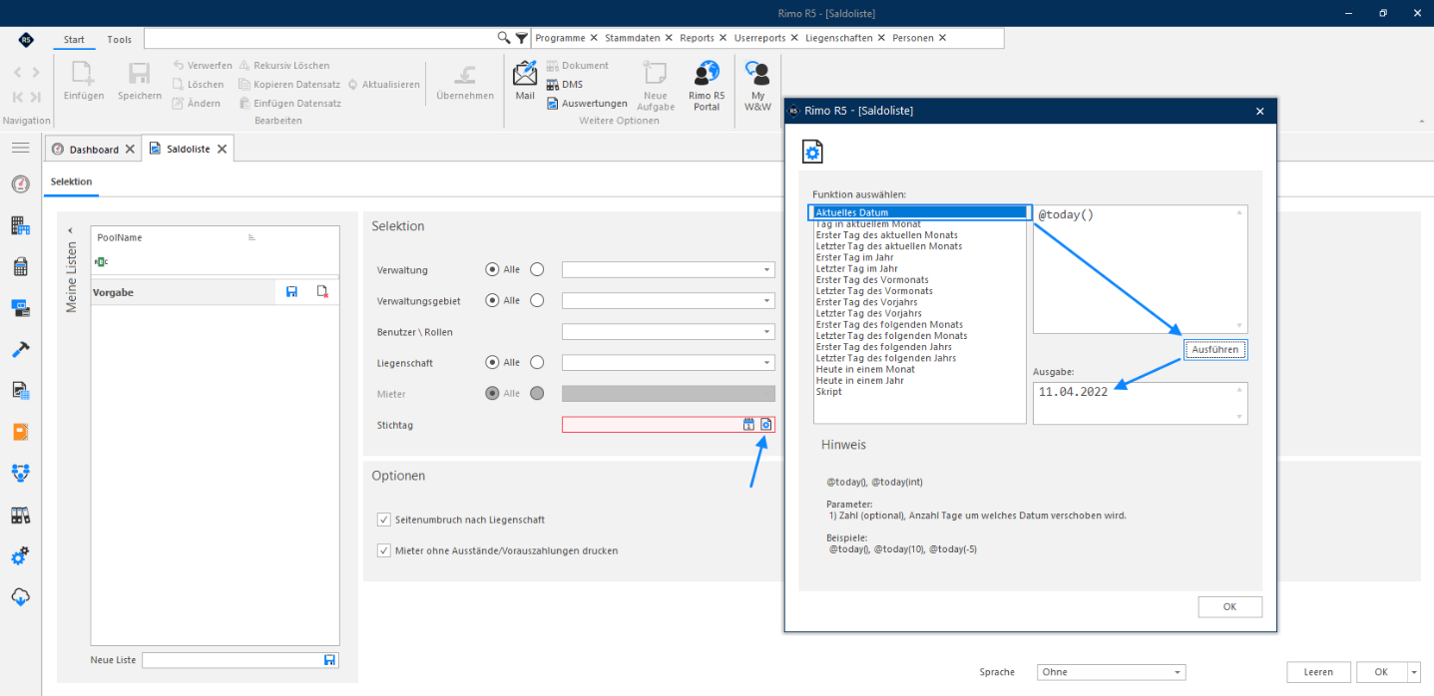Image resolution: width=1434 pixels, height=696 pixels.
Task: Switch to the Tools ribbon tab
Action: click(120, 39)
